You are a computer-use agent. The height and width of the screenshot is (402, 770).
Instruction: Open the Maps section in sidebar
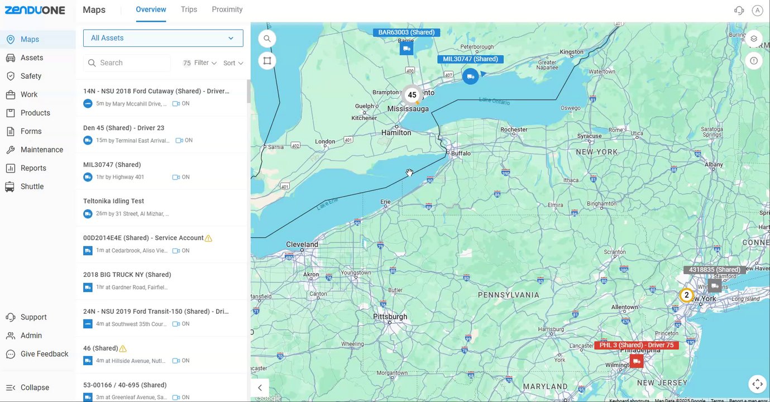pyautogui.click(x=37, y=39)
